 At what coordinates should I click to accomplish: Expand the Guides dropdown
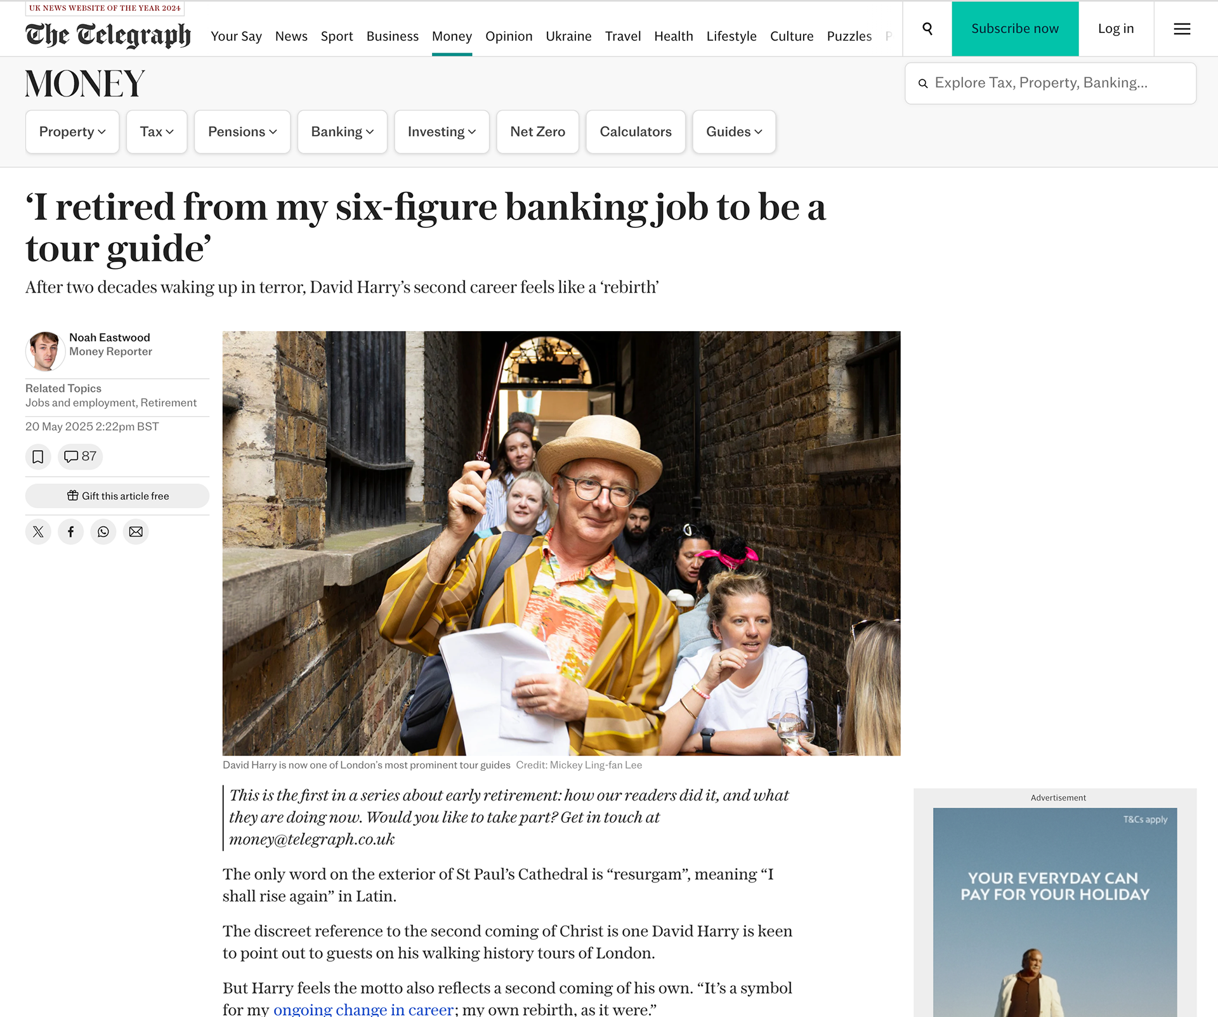[x=734, y=132]
